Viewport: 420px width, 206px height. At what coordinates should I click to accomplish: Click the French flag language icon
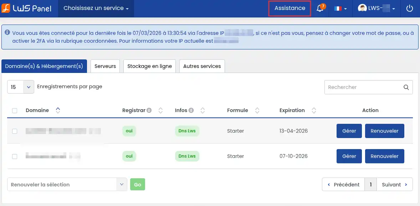tap(338, 9)
